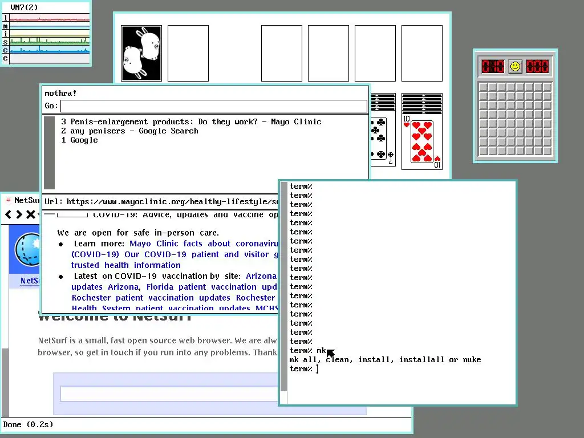Click the Back arrow in NetSurf toolbar
This screenshot has height=438, width=584.
tap(8, 214)
